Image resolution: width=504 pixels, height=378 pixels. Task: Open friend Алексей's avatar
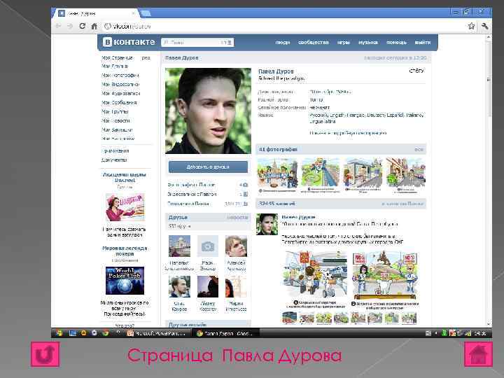click(237, 246)
